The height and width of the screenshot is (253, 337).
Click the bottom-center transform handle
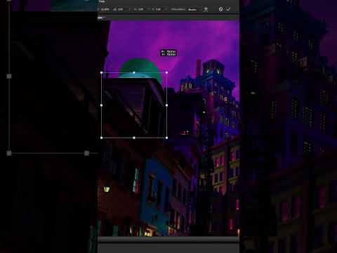pos(134,138)
